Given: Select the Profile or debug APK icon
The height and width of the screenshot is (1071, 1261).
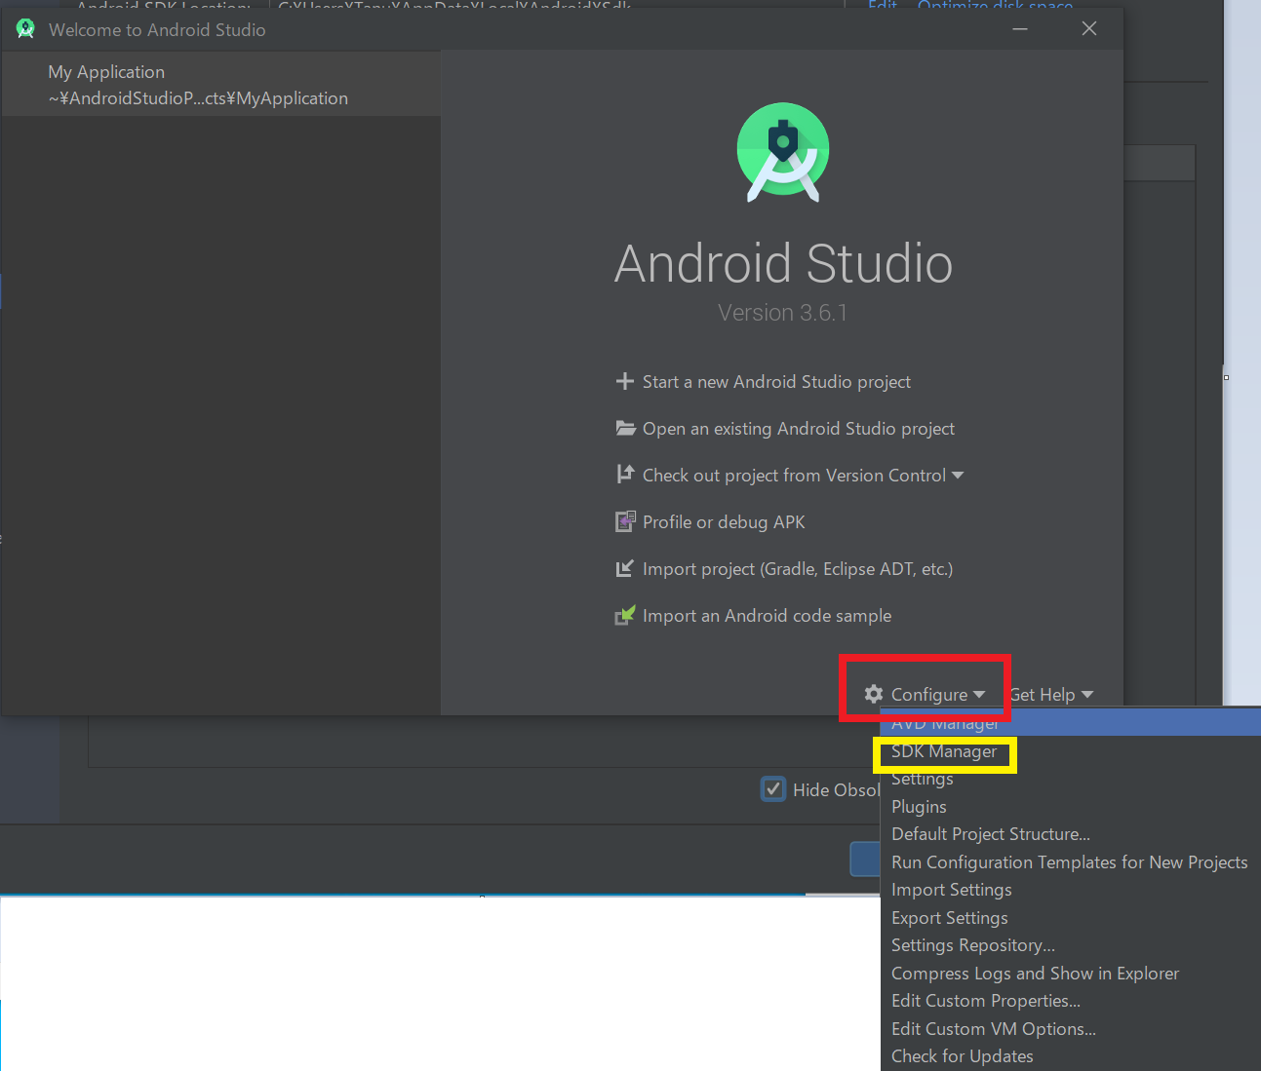Looking at the screenshot, I should (625, 521).
